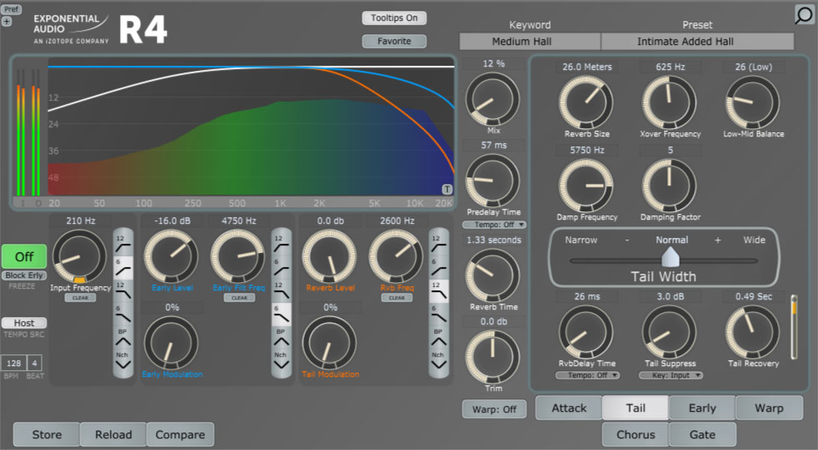Select 12 dB low-cut shape in Input Frequency strip
Viewport: 818px width, 450px height.
pos(123,245)
